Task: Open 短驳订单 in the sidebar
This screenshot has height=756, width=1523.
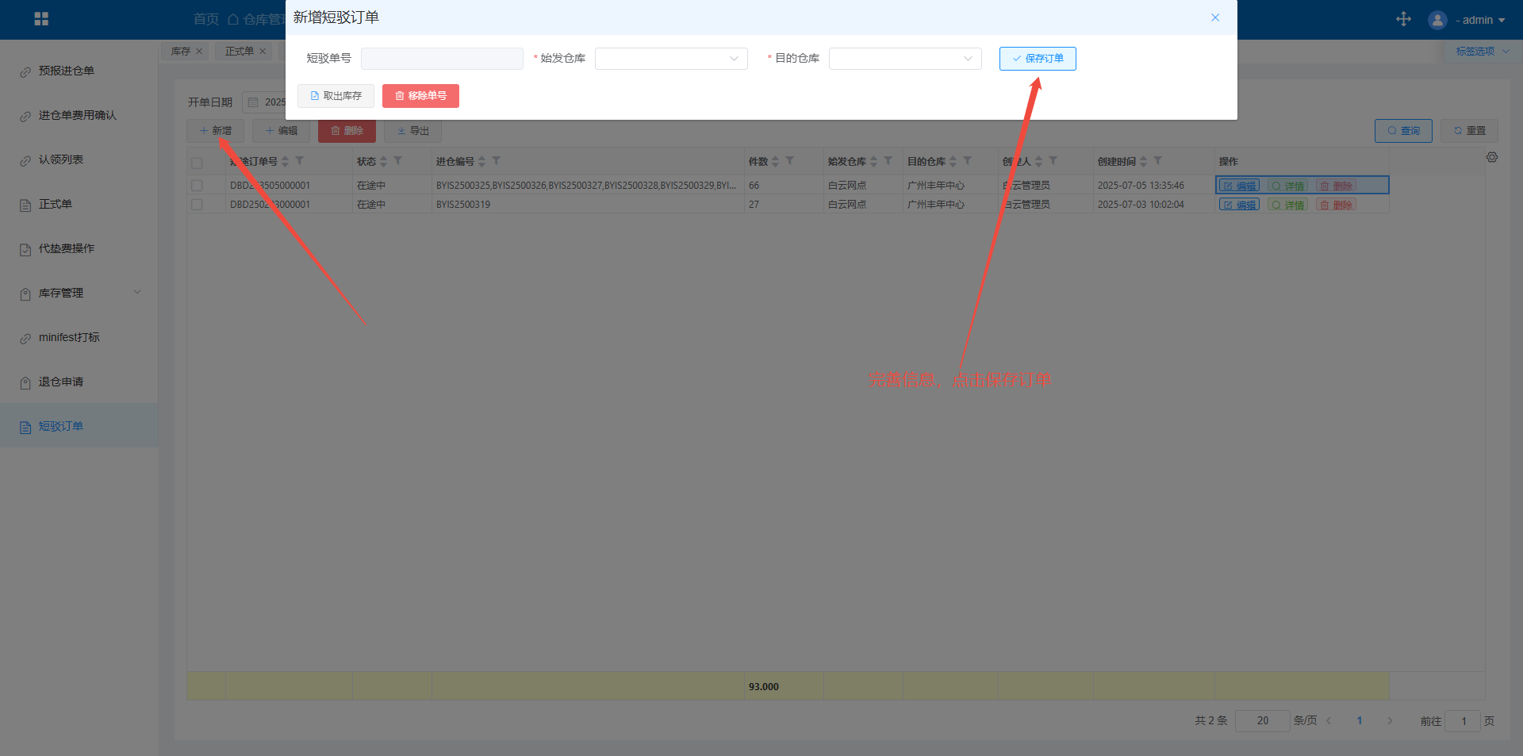Action: 61,426
